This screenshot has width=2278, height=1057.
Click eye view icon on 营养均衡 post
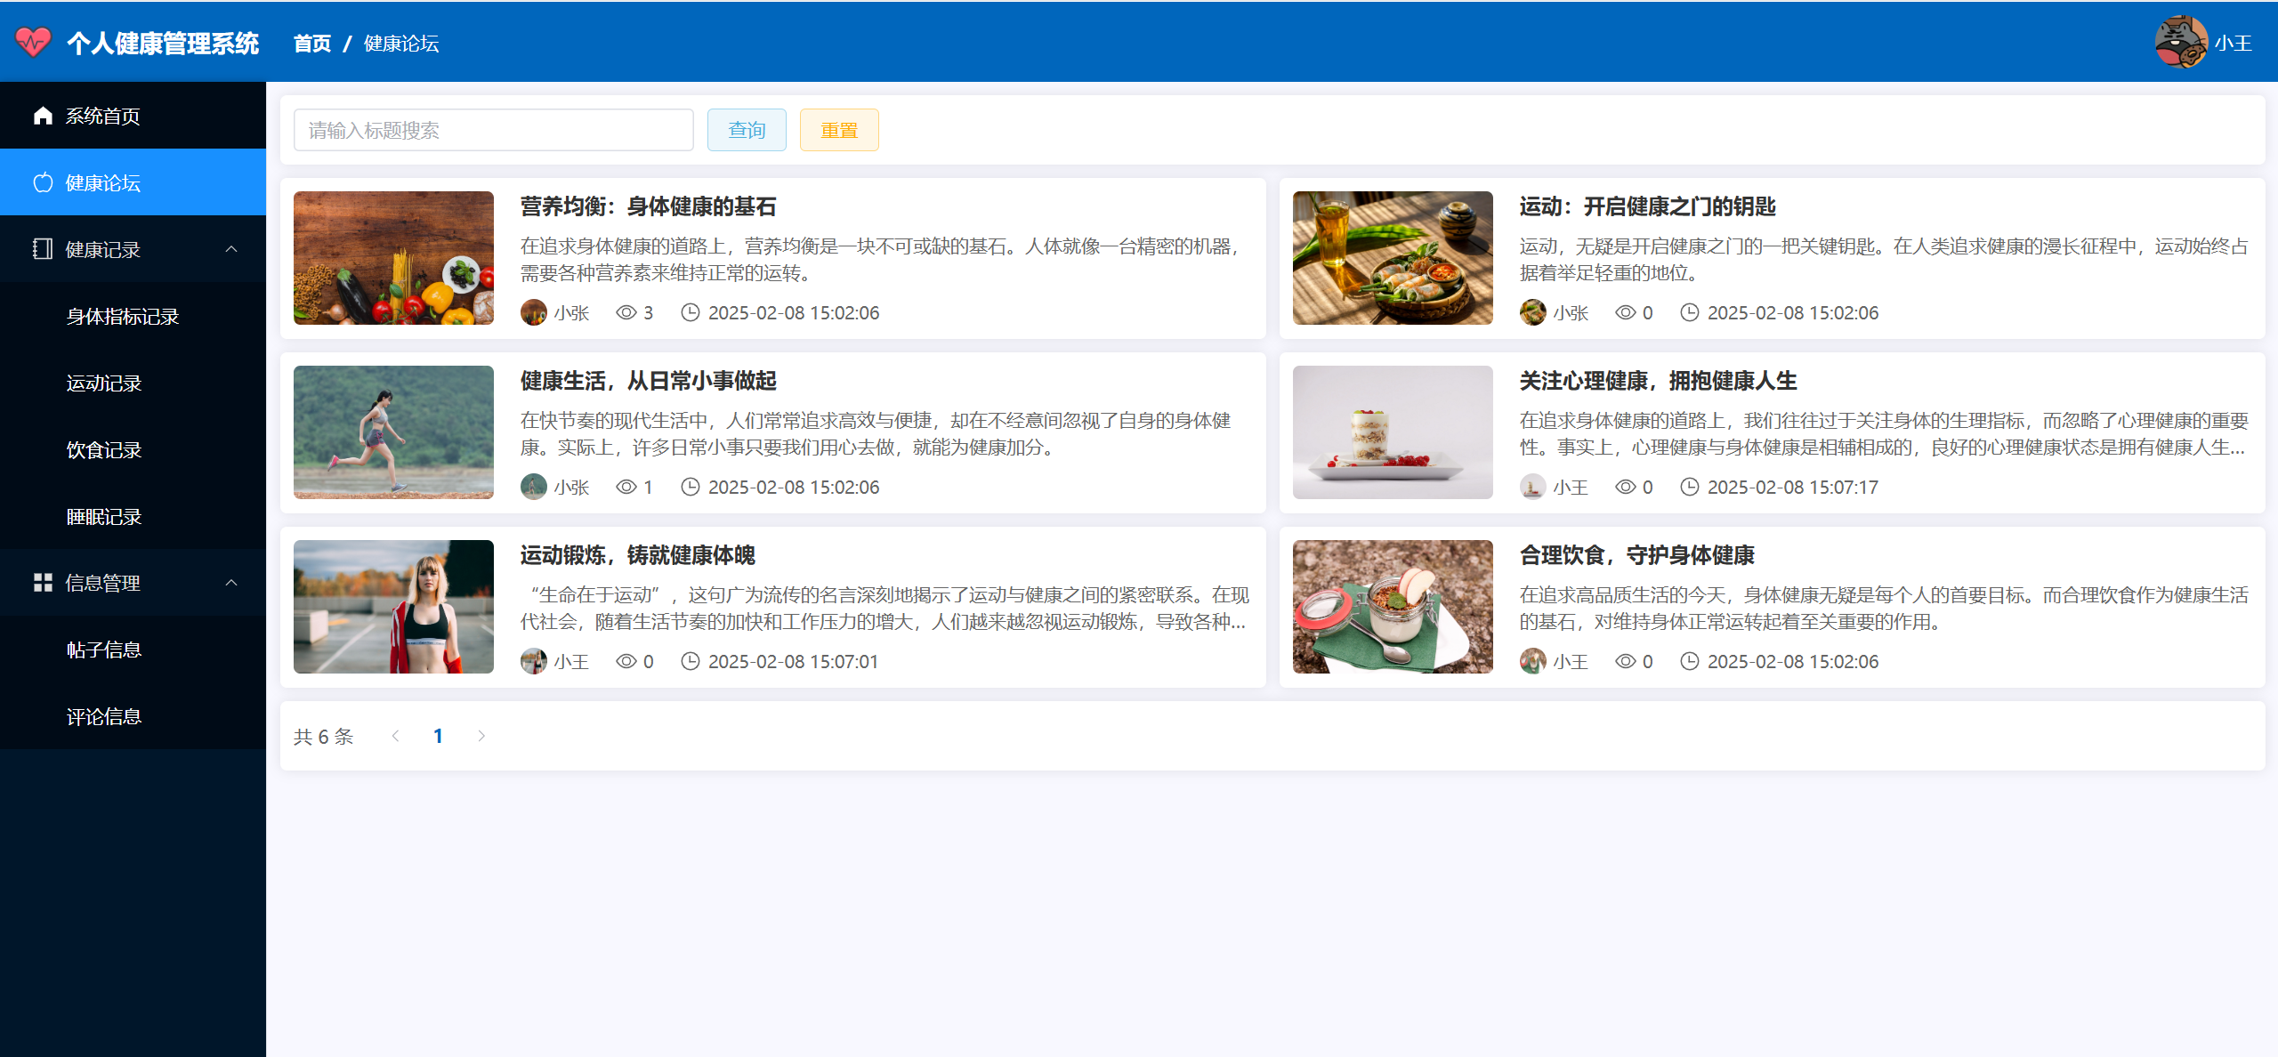click(626, 312)
